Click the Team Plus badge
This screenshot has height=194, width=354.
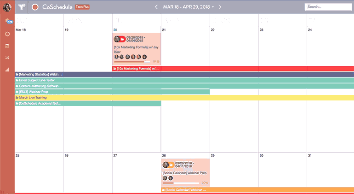(82, 7)
